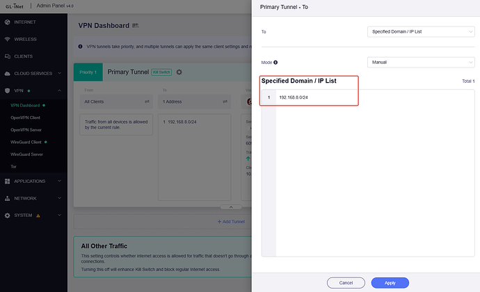Open OpenVPN Client page
The height and width of the screenshot is (292, 480).
[25, 117]
